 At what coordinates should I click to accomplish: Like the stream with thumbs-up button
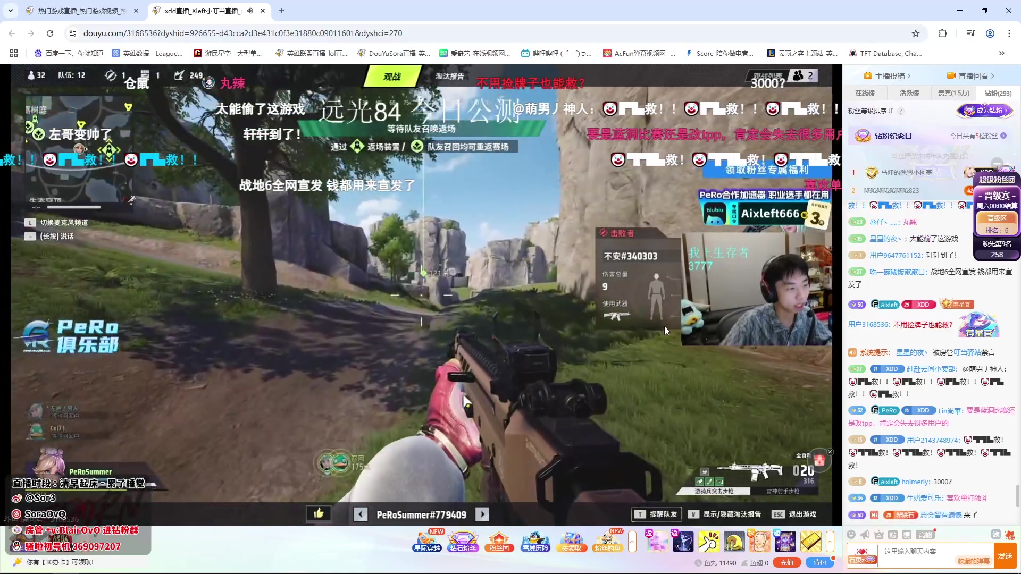tap(319, 513)
